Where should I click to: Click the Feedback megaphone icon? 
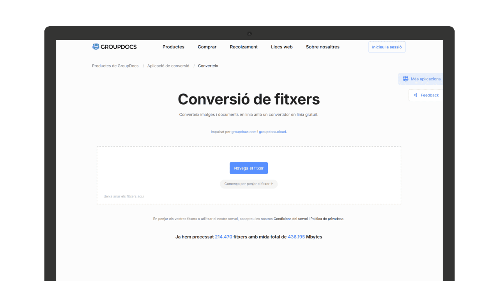click(416, 95)
